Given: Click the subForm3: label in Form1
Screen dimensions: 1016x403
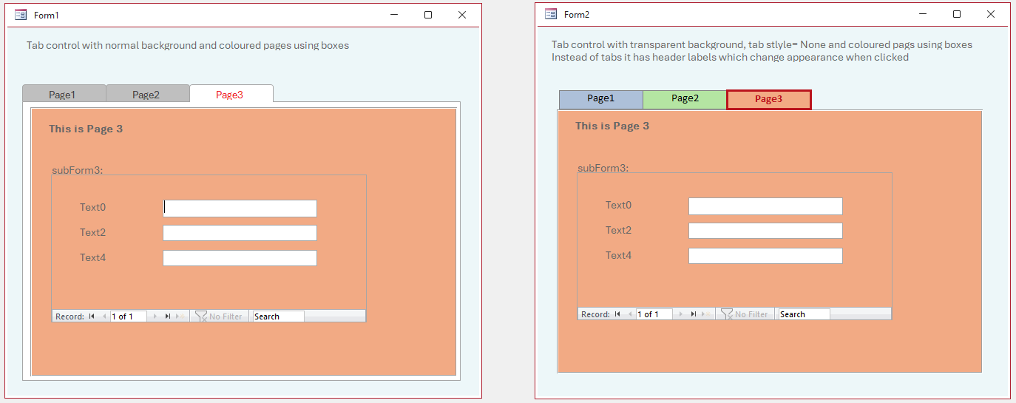Looking at the screenshot, I should tap(77, 170).
